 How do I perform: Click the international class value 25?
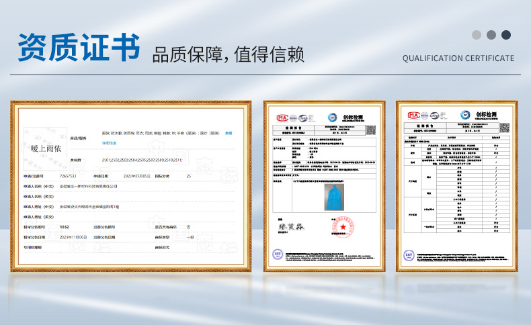click(x=189, y=176)
